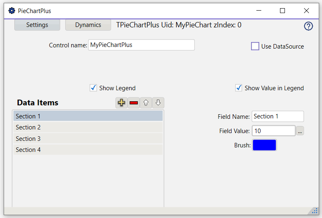
Task: Select Section 2 in Data Items list
Action: click(88, 127)
